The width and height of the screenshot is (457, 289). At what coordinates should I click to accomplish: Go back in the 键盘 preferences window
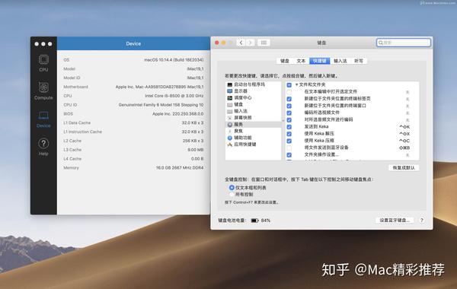(x=241, y=43)
